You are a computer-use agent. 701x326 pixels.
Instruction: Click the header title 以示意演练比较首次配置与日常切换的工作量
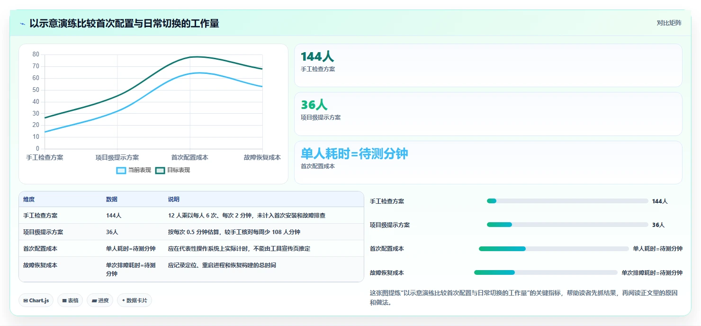pyautogui.click(x=124, y=24)
